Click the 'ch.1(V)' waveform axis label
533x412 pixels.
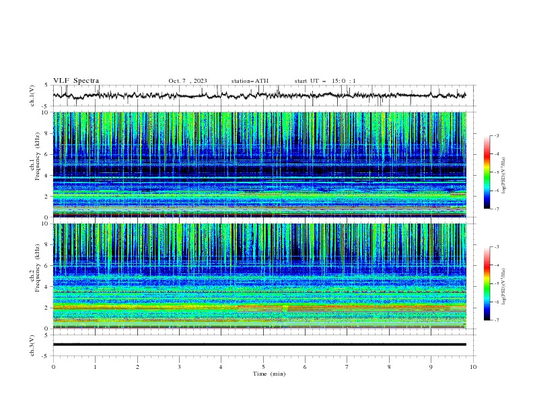[x=32, y=96]
